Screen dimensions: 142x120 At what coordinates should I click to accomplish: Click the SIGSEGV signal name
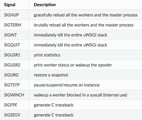12,115
